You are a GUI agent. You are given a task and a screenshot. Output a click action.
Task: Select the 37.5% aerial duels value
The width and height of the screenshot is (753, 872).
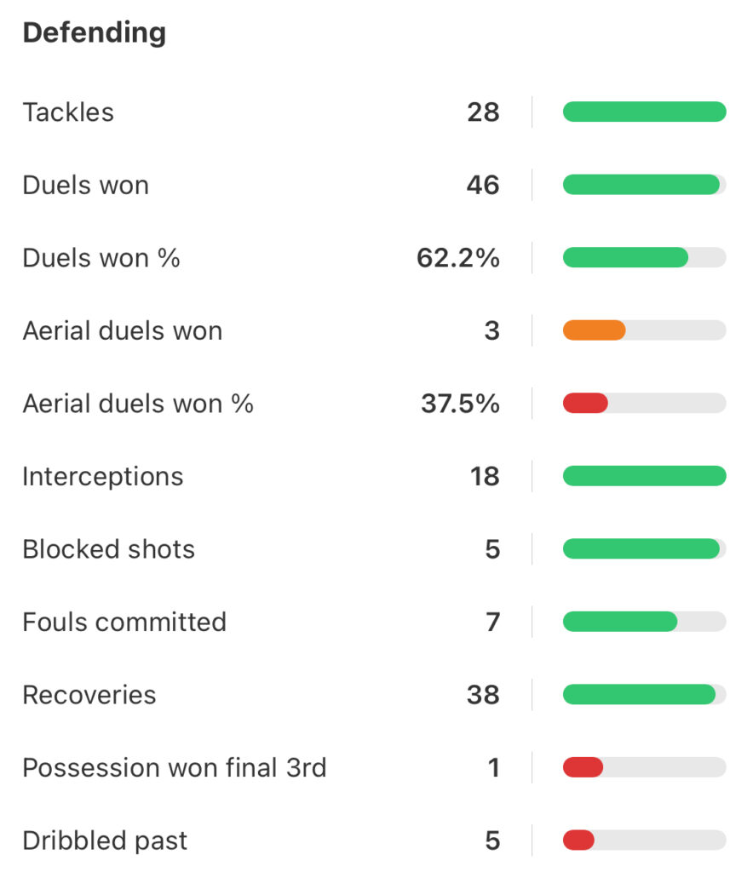pyautogui.click(x=460, y=404)
